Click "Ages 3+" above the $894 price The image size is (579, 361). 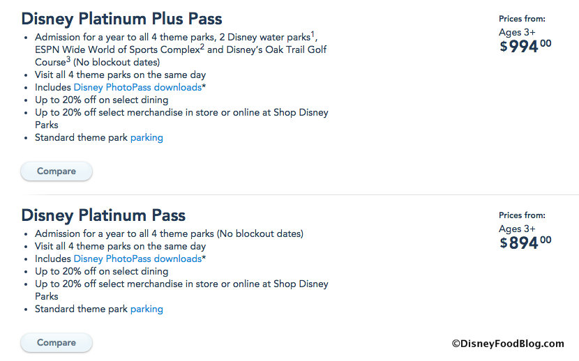[x=517, y=228]
